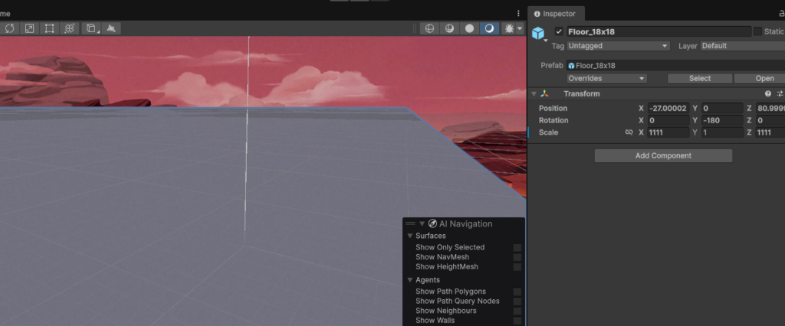Click the Position X value field
This screenshot has height=326, width=785.
pos(668,108)
